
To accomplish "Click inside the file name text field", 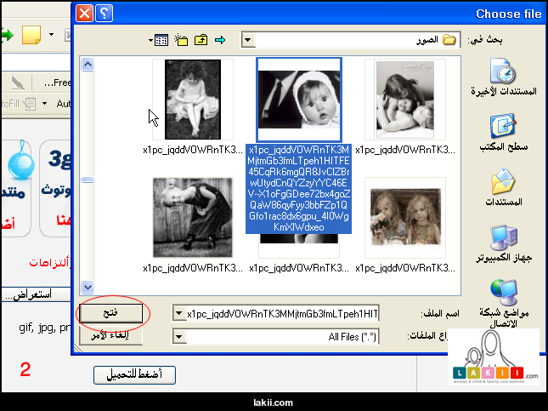I will 280,313.
